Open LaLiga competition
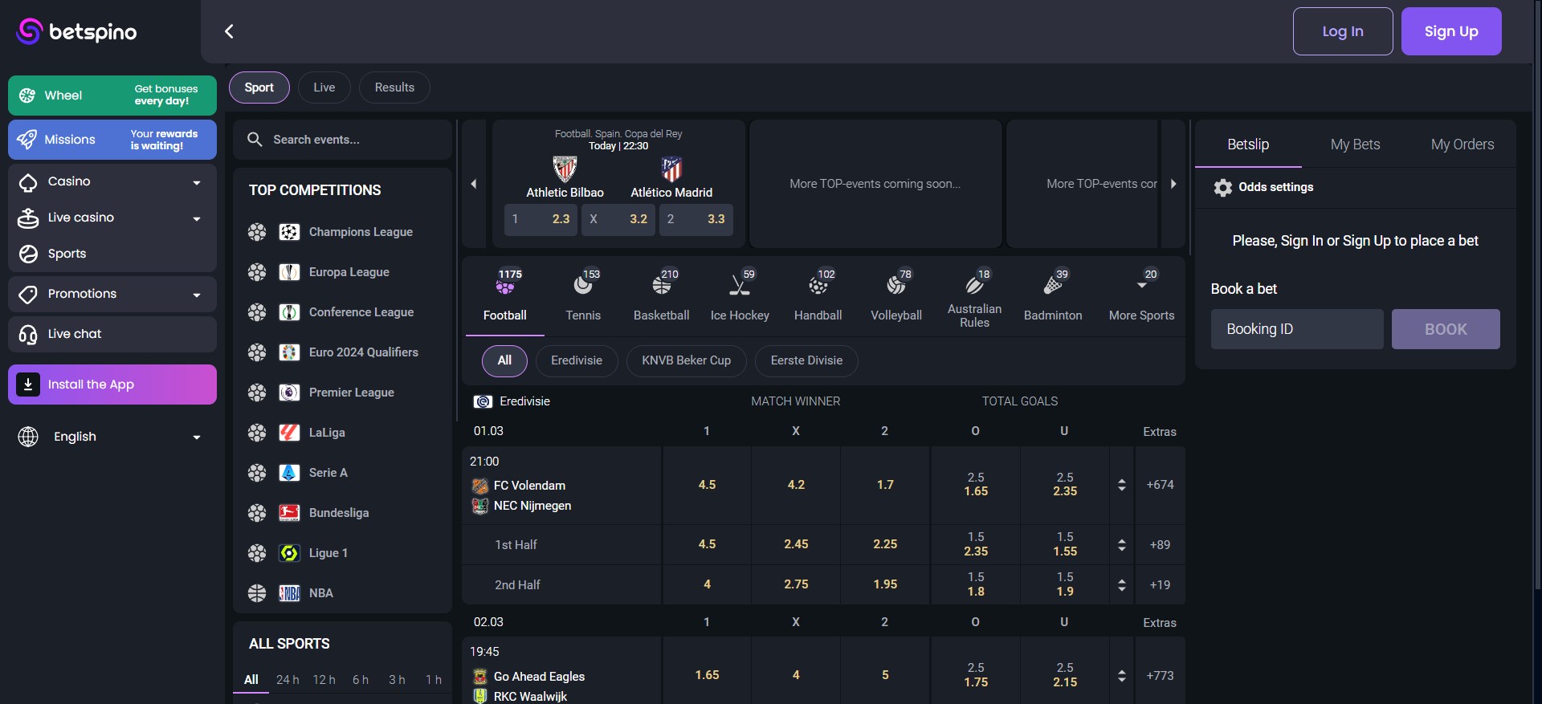The height and width of the screenshot is (704, 1542). pos(343,433)
